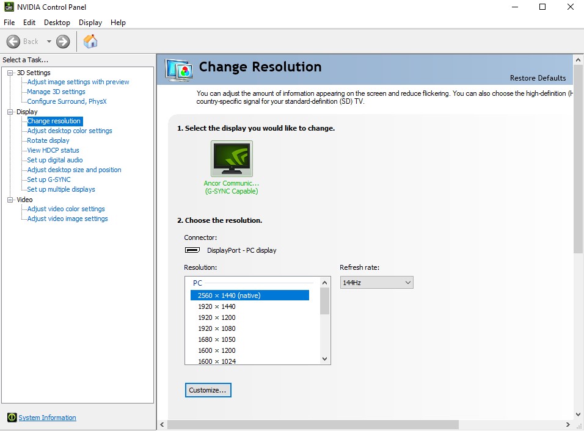The height and width of the screenshot is (431, 584).
Task: Minimize the NVIDIA Control Panel window
Action: pos(515,7)
